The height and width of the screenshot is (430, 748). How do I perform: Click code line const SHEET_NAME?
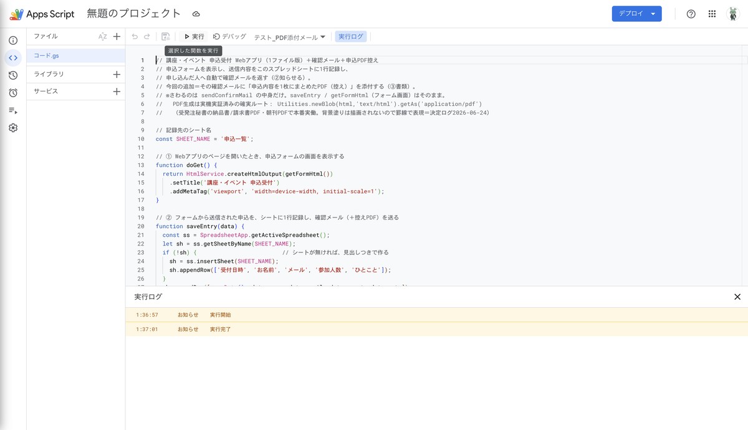(205, 139)
